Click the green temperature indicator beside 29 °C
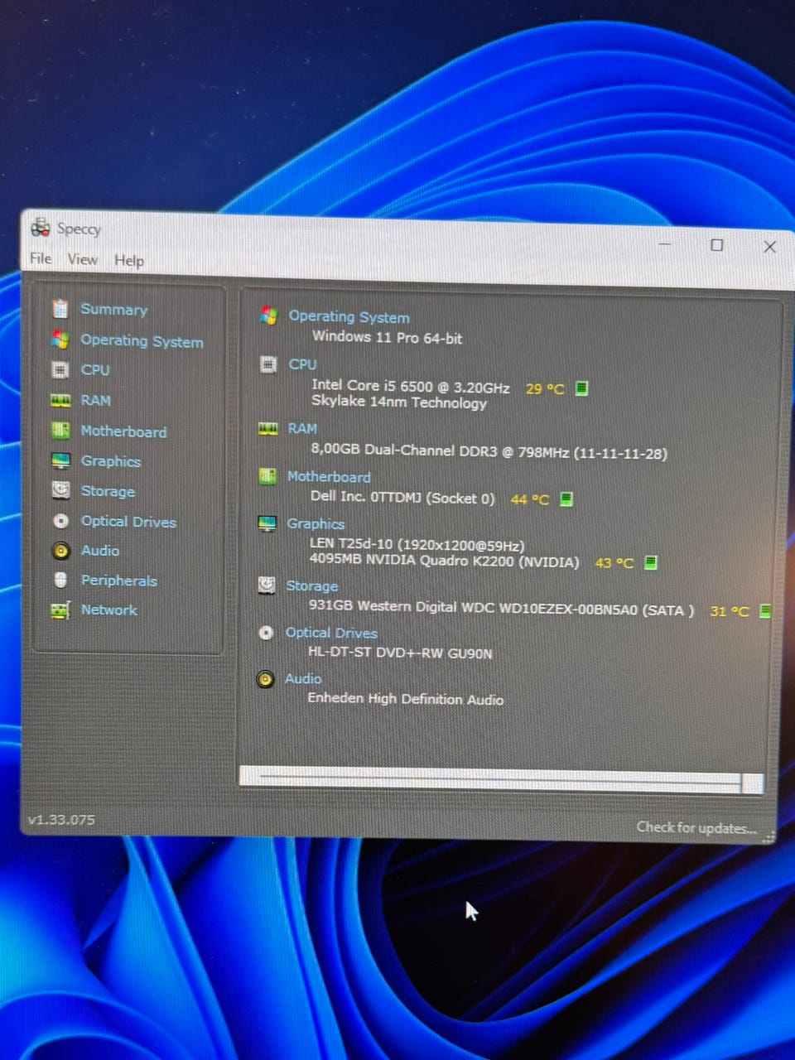The image size is (795, 1060). [x=581, y=388]
